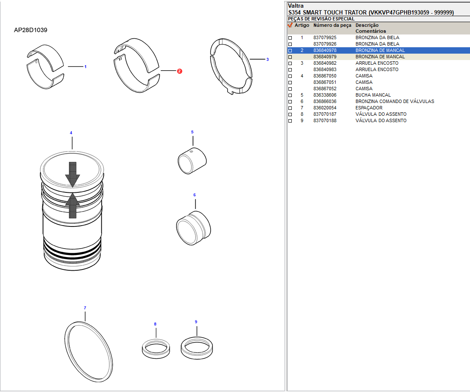Image resolution: width=470 pixels, height=392 pixels.
Task: Click callout number 1 in the diagram
Action: pyautogui.click(x=85, y=67)
